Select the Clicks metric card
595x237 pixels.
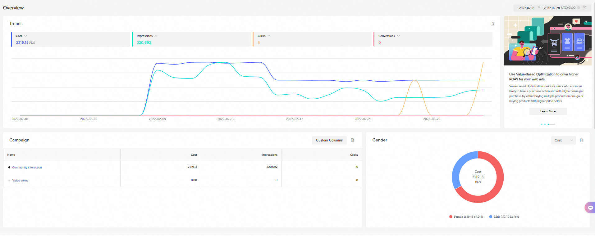click(312, 39)
